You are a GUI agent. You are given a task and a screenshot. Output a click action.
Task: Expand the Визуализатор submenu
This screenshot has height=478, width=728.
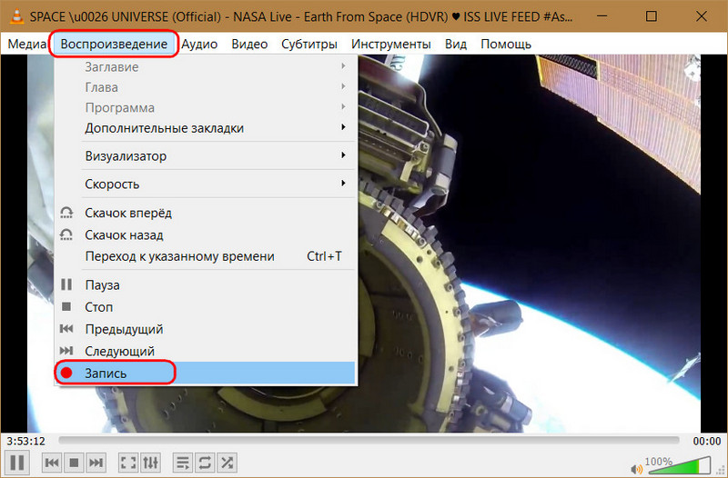[x=205, y=156]
